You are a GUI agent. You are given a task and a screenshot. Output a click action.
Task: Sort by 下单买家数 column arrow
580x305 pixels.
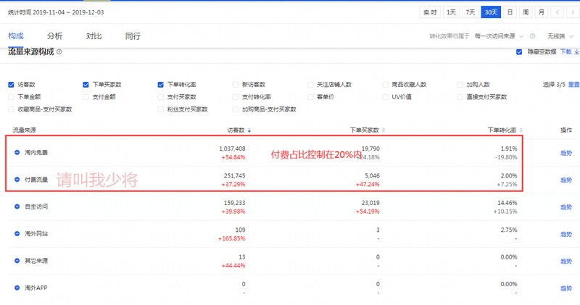coord(384,130)
